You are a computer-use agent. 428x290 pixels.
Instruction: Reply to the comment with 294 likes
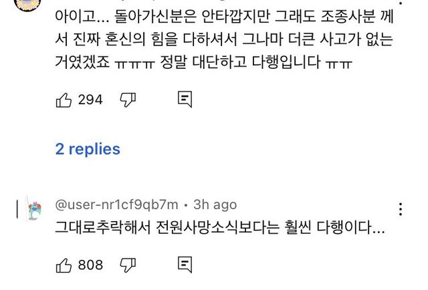(x=185, y=100)
